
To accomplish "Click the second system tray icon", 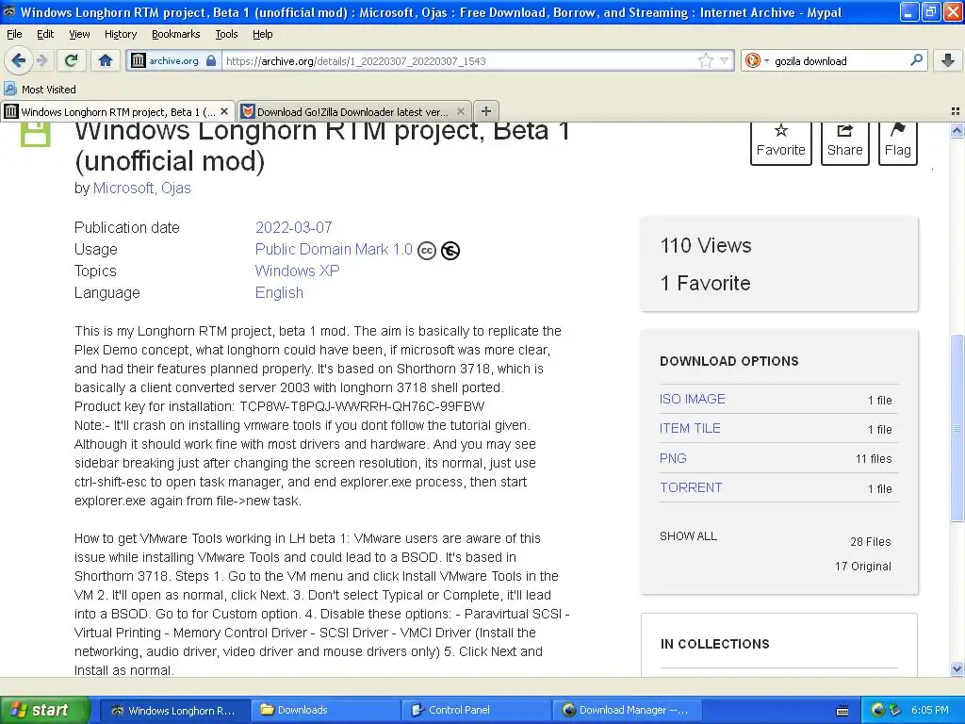I will [x=895, y=710].
